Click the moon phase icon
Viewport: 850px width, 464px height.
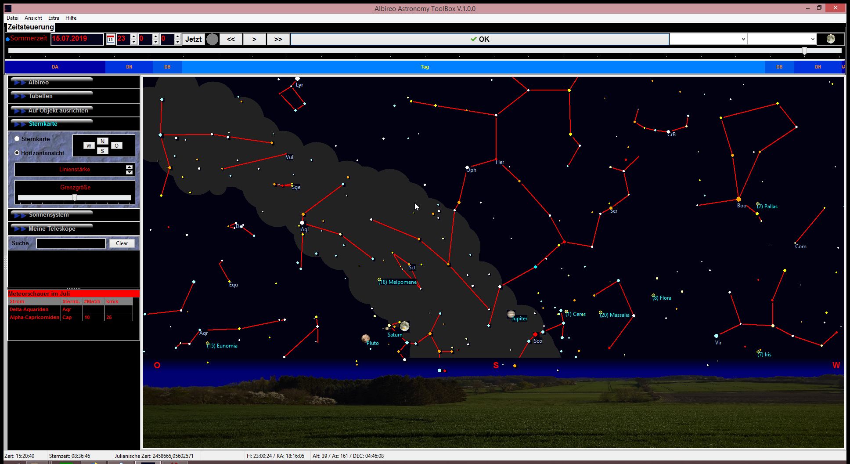coord(830,39)
